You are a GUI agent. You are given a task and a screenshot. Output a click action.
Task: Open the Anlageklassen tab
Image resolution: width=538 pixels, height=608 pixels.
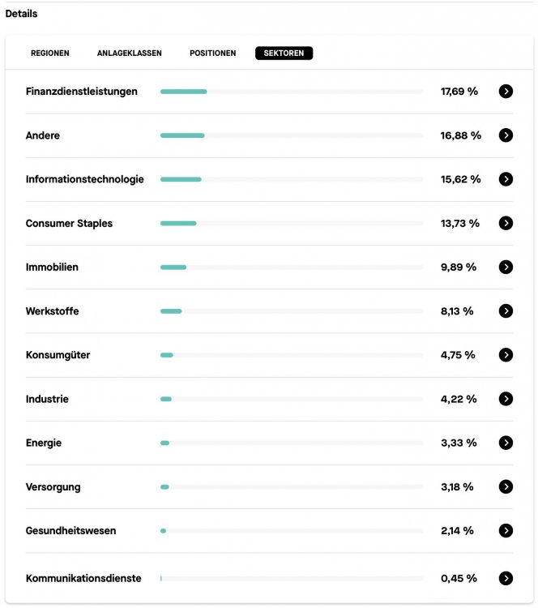[130, 54]
